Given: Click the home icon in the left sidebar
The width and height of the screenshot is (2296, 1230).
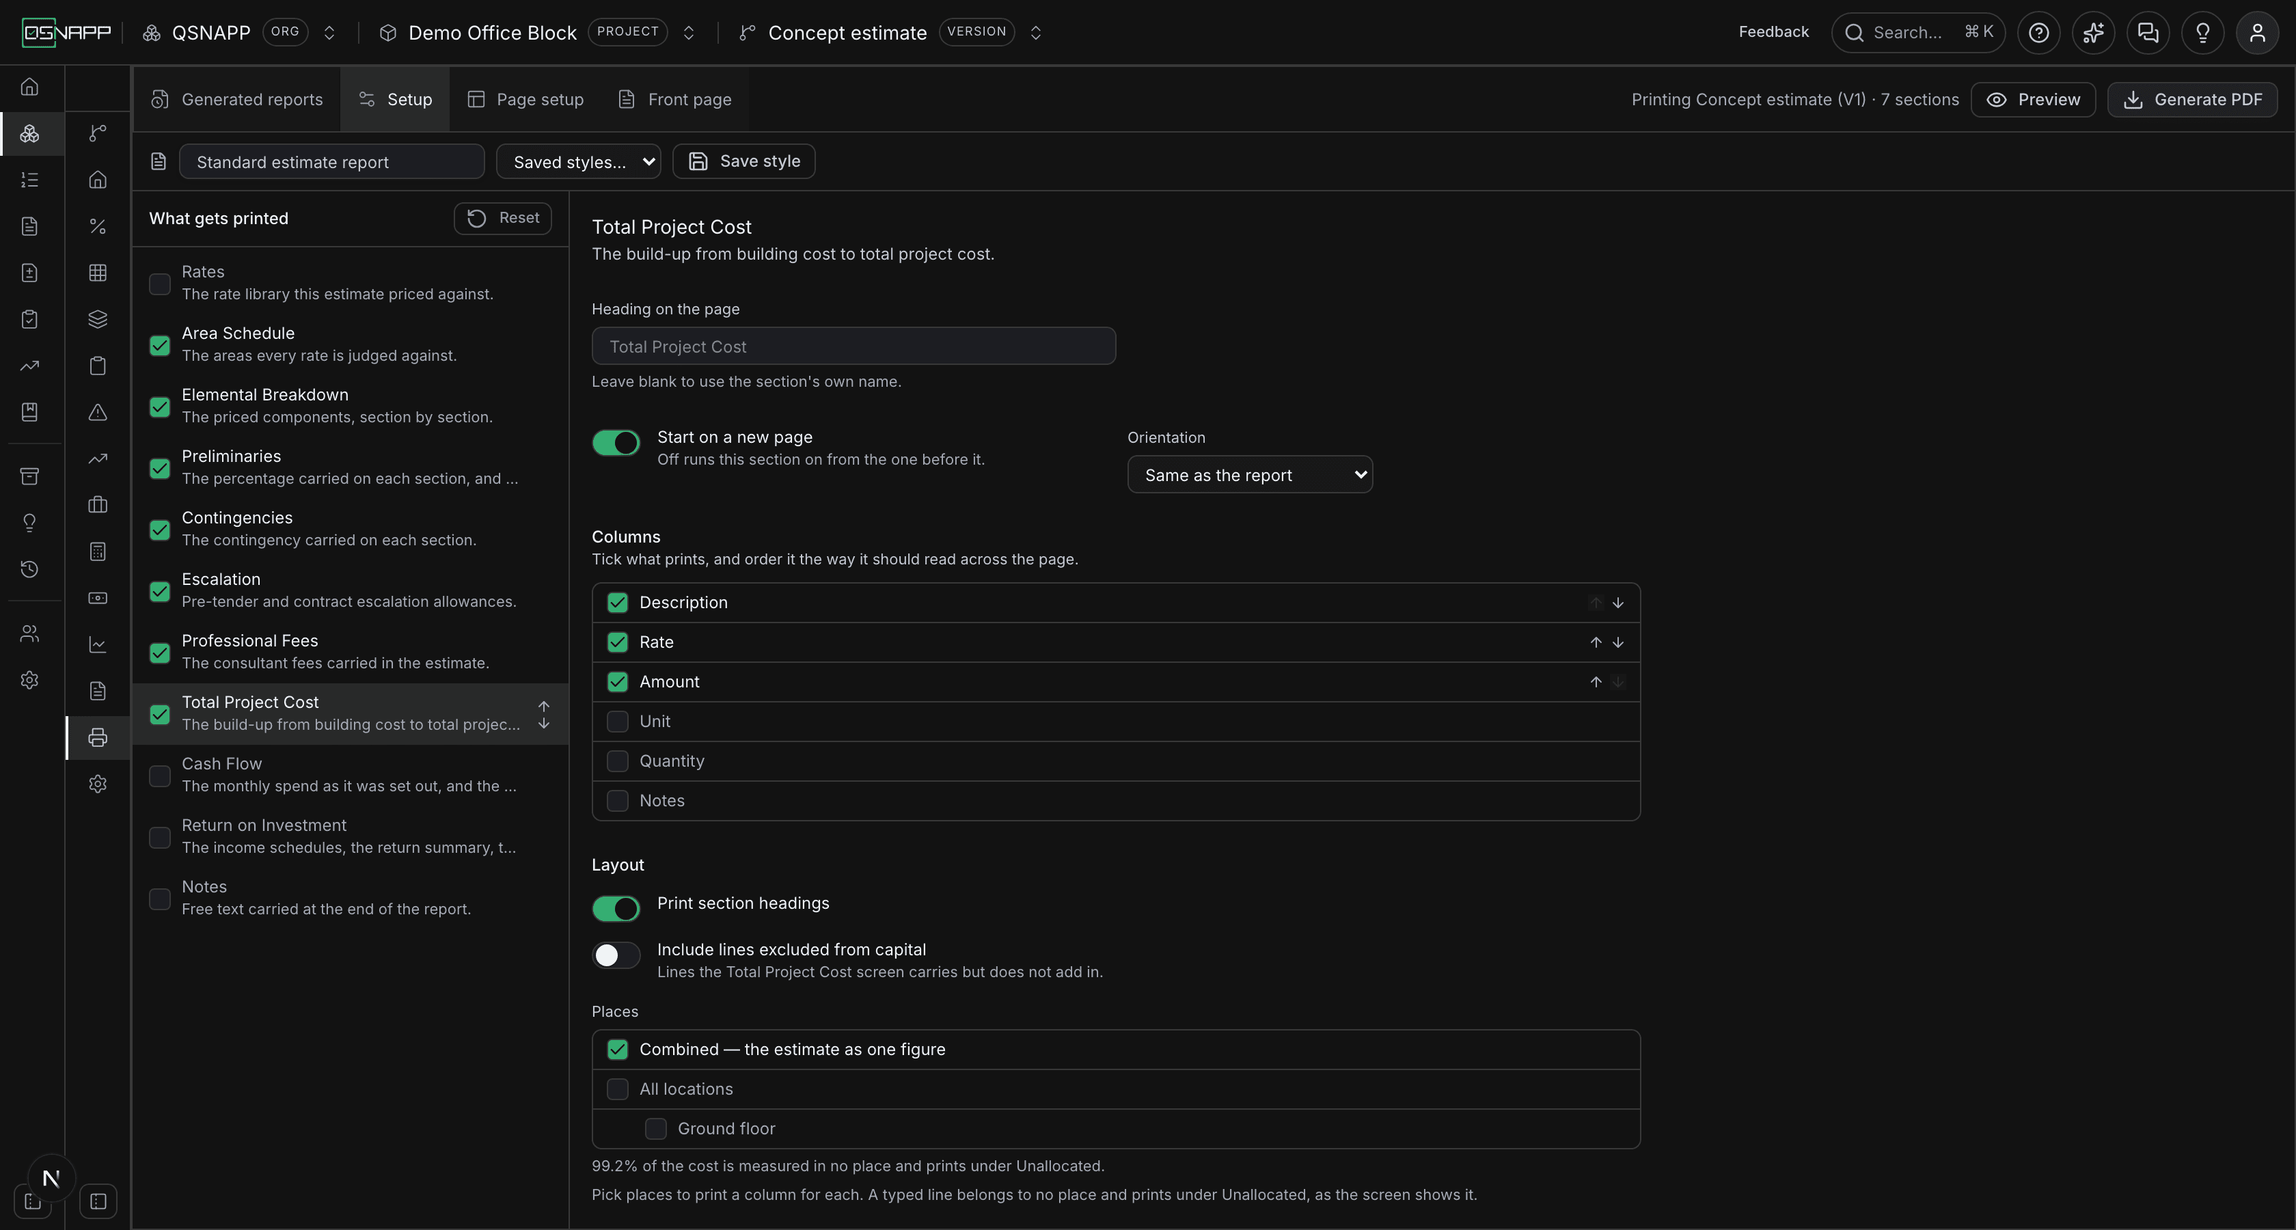Looking at the screenshot, I should point(29,87).
